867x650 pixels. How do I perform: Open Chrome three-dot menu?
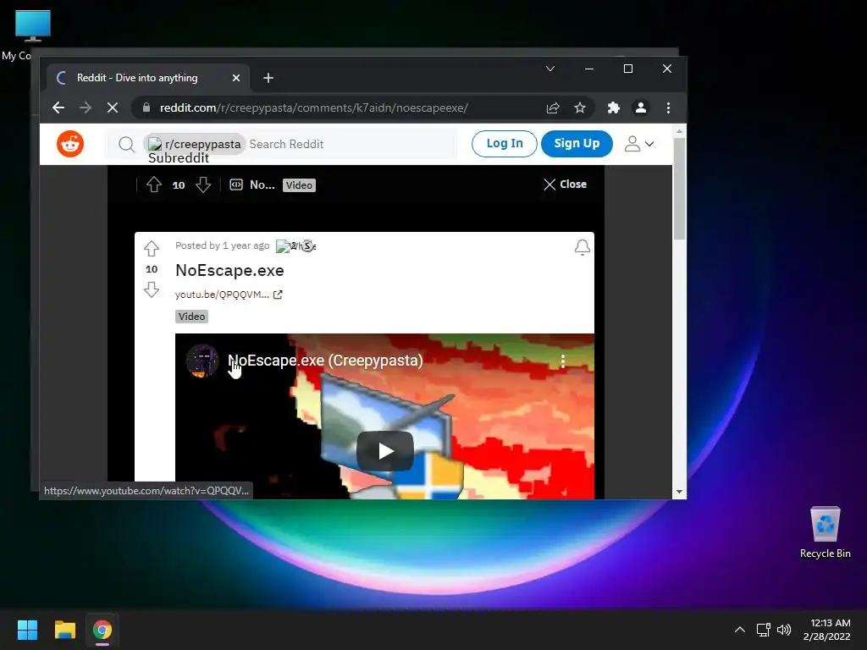coord(668,107)
